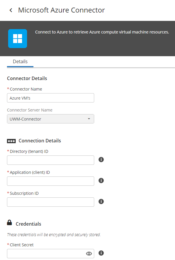Viewport: 175px width, 260px height.
Task: Open info tooltip for Subscription ID
Action: click(x=101, y=201)
